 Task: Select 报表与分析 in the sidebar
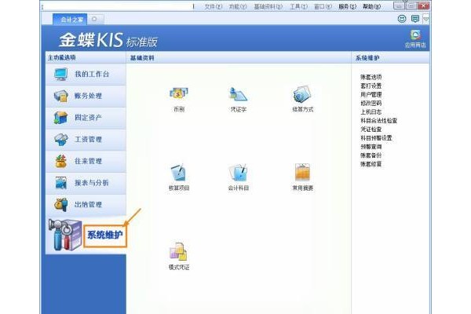click(x=86, y=183)
